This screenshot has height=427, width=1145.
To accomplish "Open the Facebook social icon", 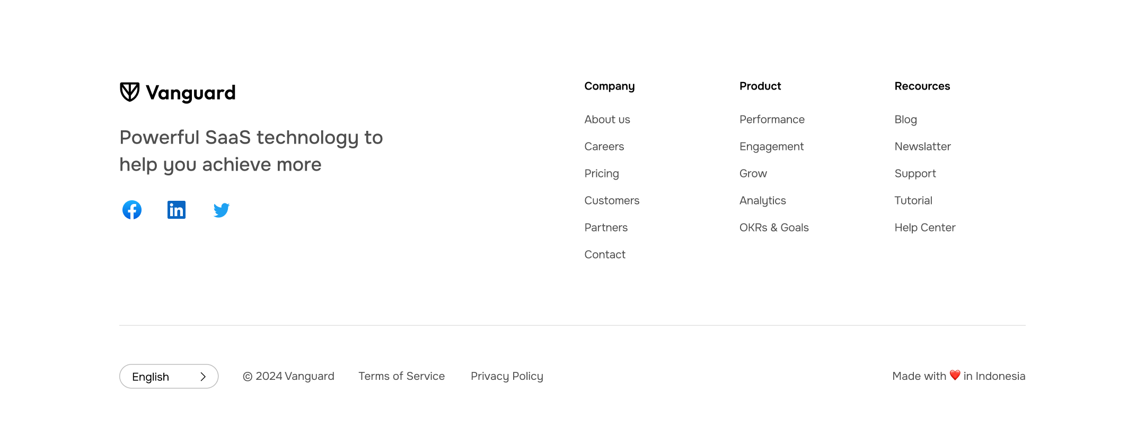I will click(x=132, y=210).
